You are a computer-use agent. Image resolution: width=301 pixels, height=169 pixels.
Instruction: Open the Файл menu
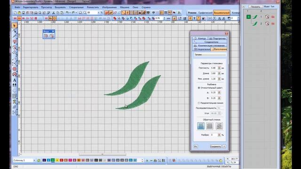click(17, 8)
